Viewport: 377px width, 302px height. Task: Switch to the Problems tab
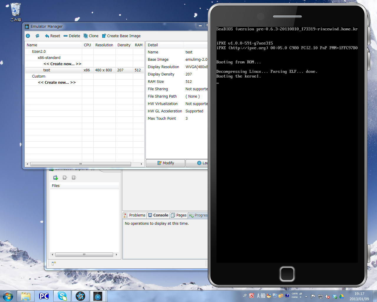[134, 215]
